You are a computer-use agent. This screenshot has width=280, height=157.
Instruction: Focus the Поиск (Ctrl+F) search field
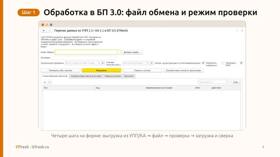(x=212, y=82)
